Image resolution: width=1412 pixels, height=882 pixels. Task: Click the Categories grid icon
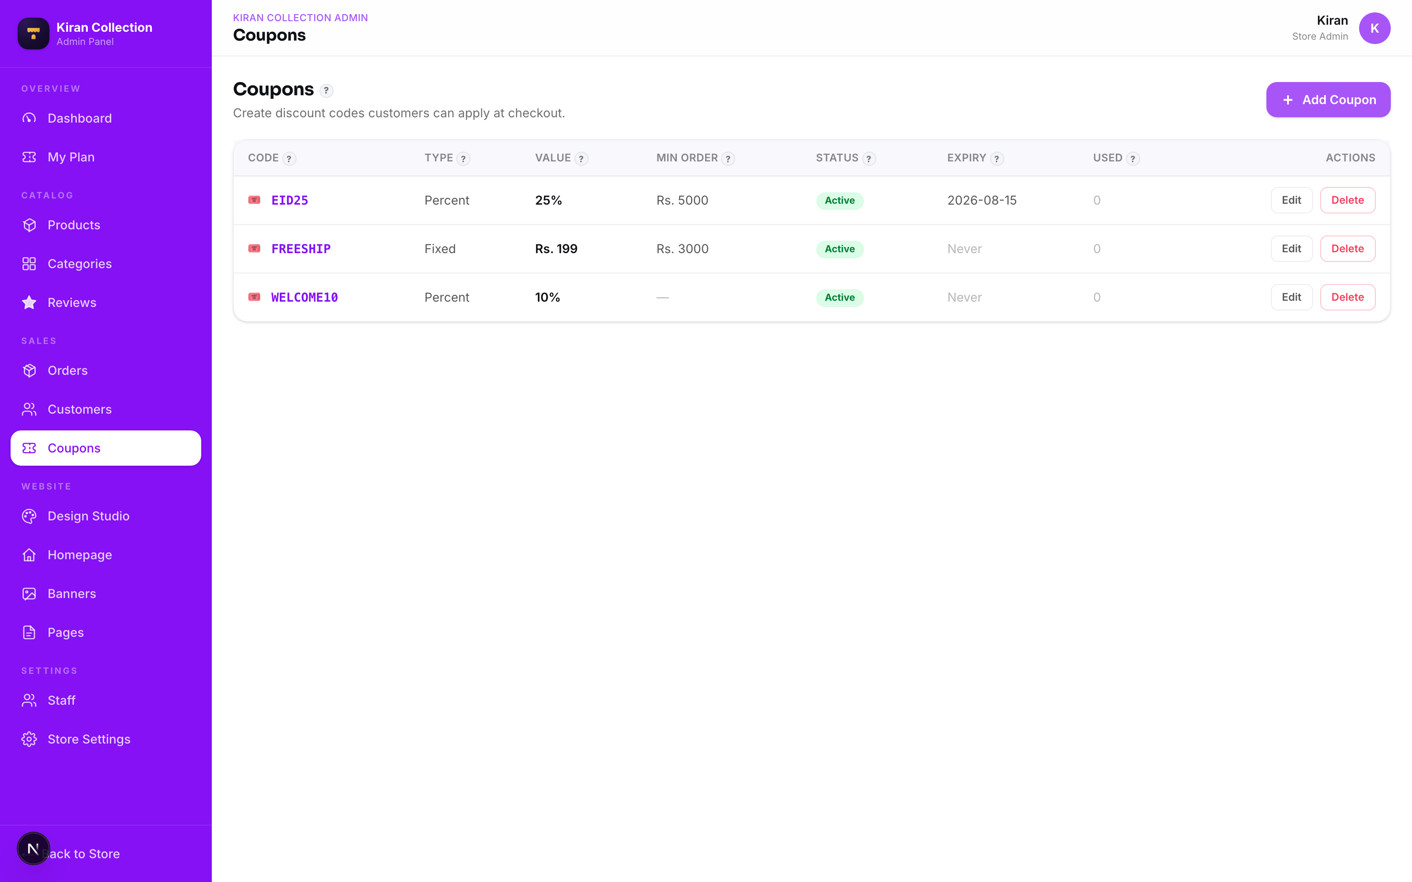click(29, 264)
